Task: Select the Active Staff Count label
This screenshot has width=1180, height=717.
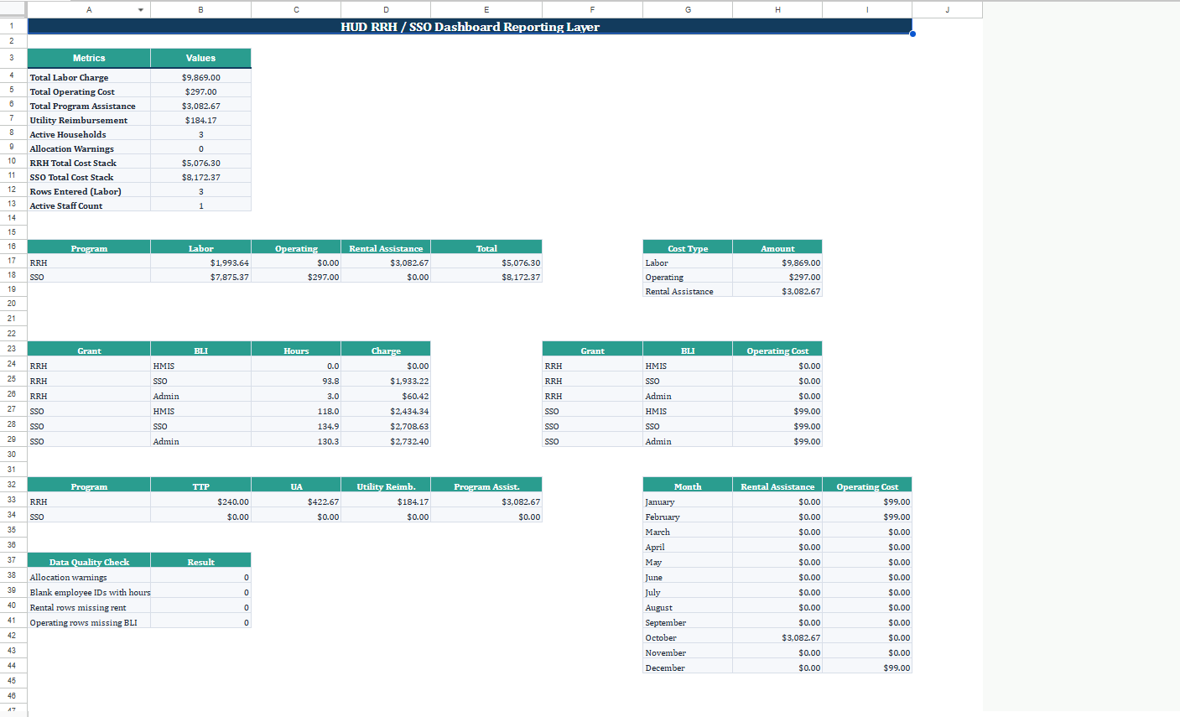Action: pos(66,205)
